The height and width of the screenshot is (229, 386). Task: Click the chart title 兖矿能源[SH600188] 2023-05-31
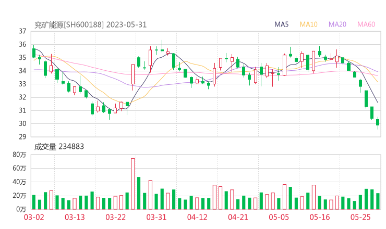[x=90, y=25]
